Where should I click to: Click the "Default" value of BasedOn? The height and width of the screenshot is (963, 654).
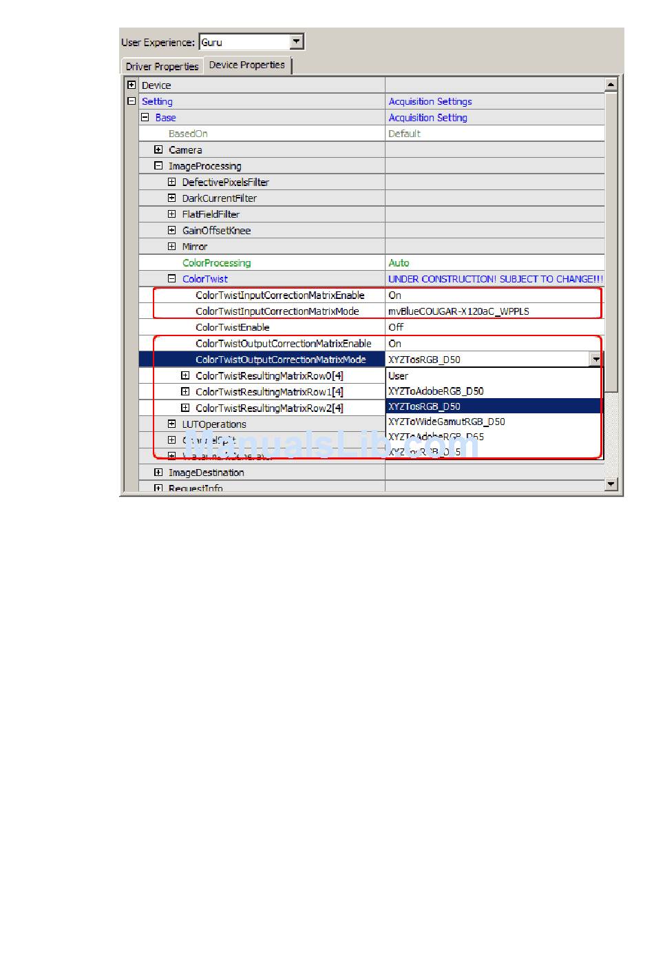point(404,134)
